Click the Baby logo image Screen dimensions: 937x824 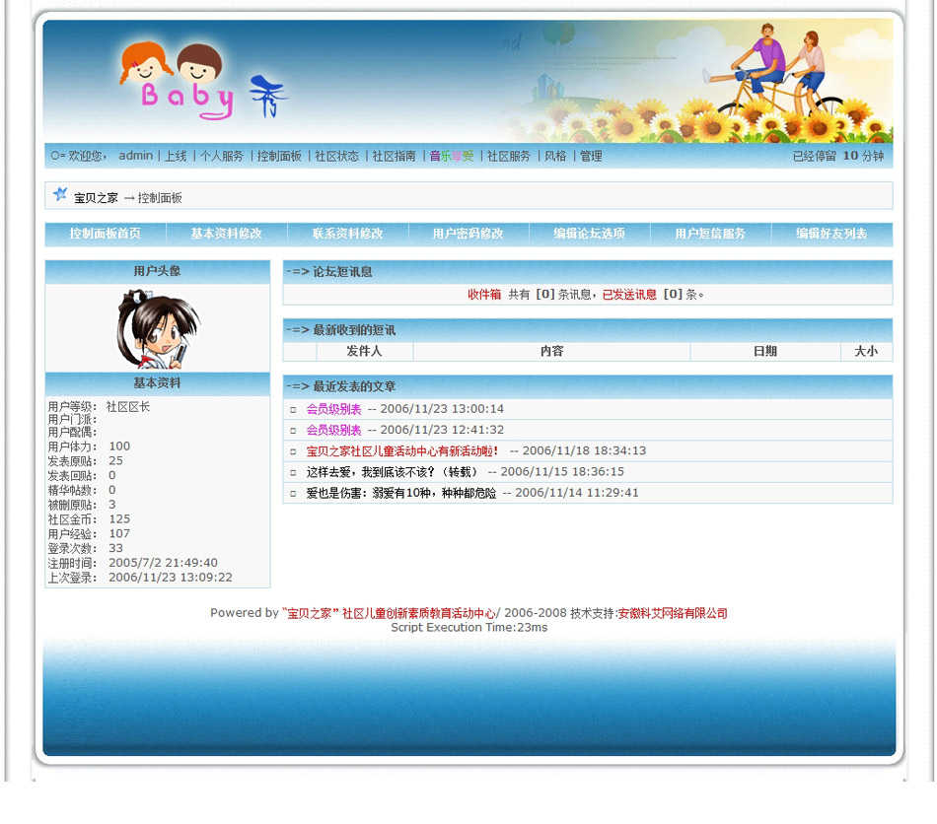tap(203, 81)
